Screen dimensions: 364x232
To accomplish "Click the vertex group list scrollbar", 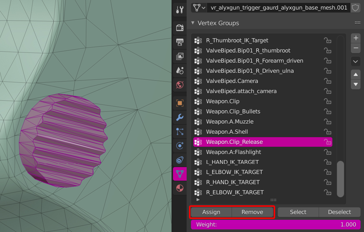I will click(340, 179).
